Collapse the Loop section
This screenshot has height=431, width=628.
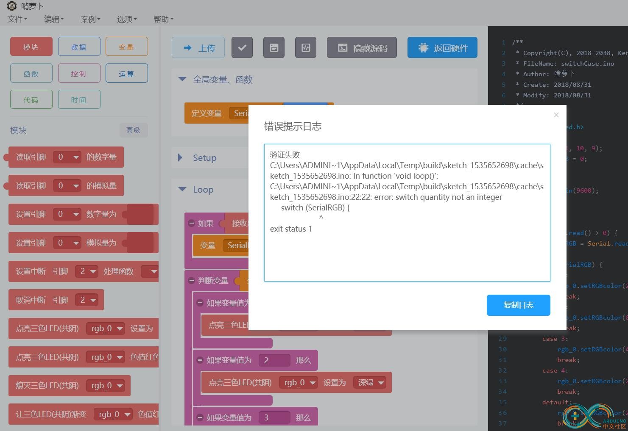coord(182,189)
